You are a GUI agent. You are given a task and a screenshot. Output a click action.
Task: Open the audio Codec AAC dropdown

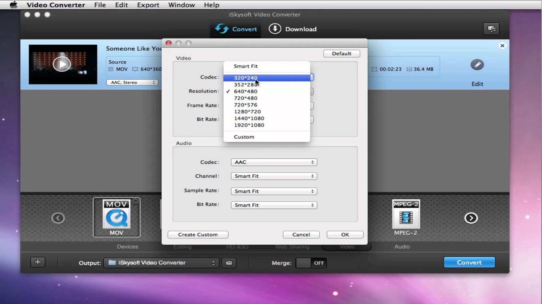pos(274,162)
